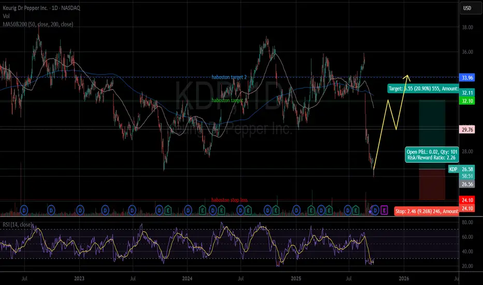Viewport: 483px width, 285px height.
Task: Click the dividend D marker above Jul 2025
Action: (x=348, y=210)
